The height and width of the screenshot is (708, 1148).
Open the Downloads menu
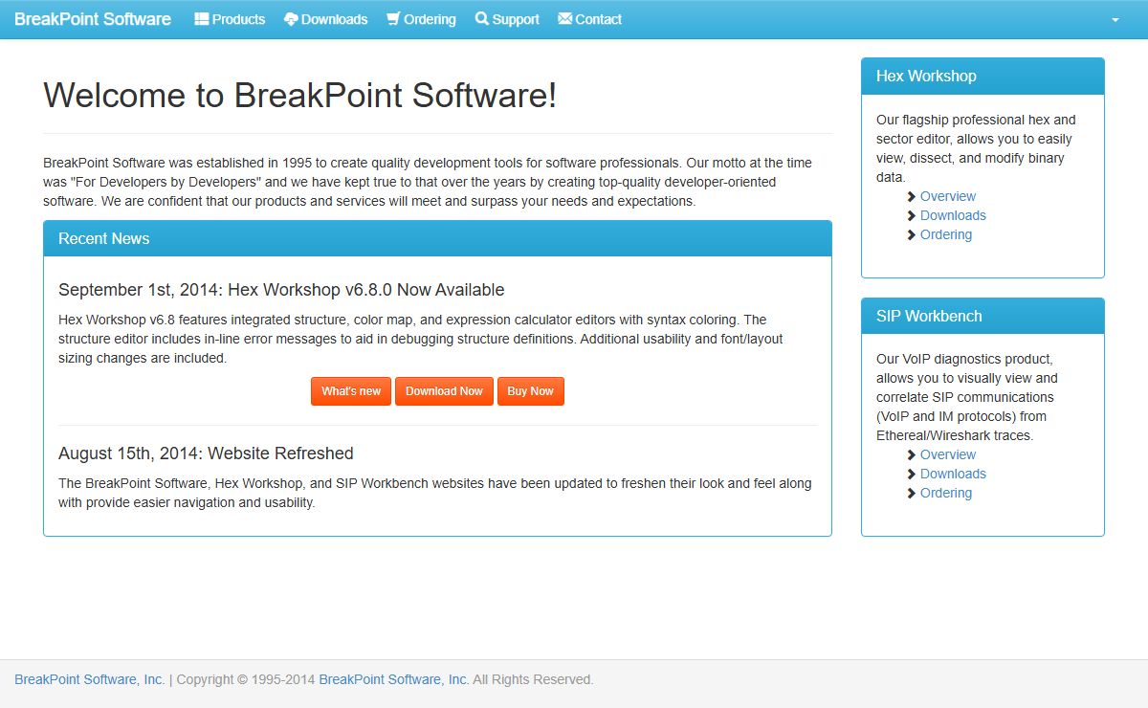326,19
